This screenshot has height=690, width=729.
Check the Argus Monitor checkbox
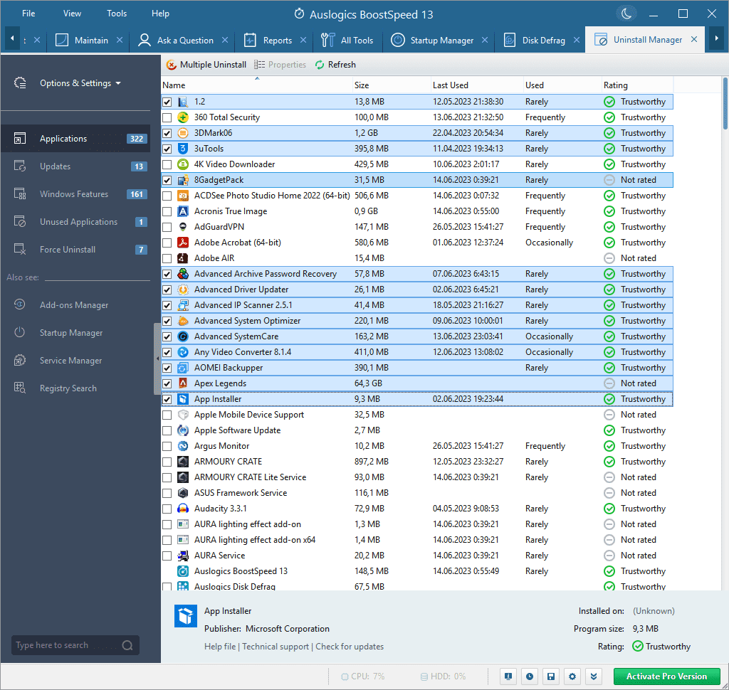point(167,446)
